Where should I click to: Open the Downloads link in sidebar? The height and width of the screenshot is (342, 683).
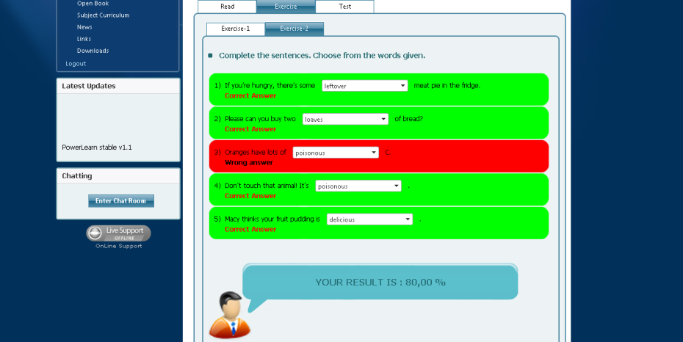tap(93, 51)
